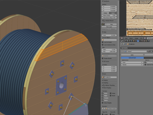Enable Show Weights checkbox
Image resolution: width=153 pixels, height=115 pixels.
(103, 103)
